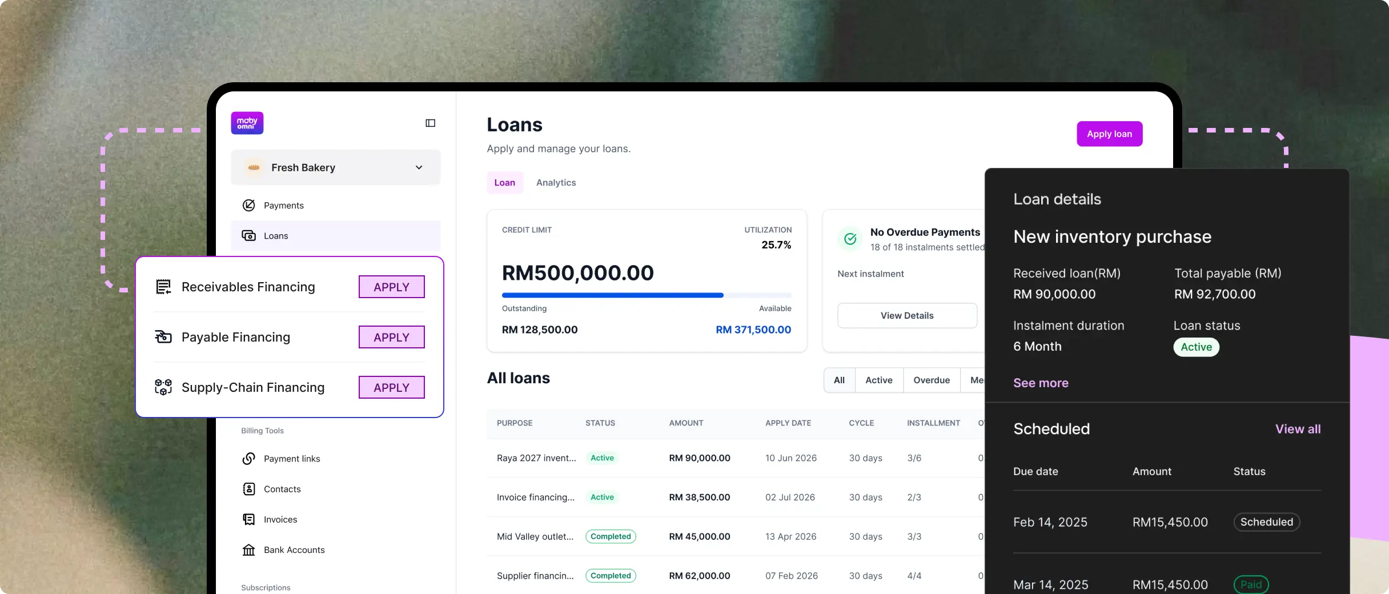This screenshot has height=594, width=1389.
Task: Click the Contacts sidebar icon
Action: pos(249,489)
